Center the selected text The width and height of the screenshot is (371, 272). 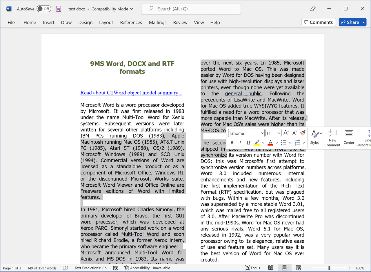click(x=349, y=137)
